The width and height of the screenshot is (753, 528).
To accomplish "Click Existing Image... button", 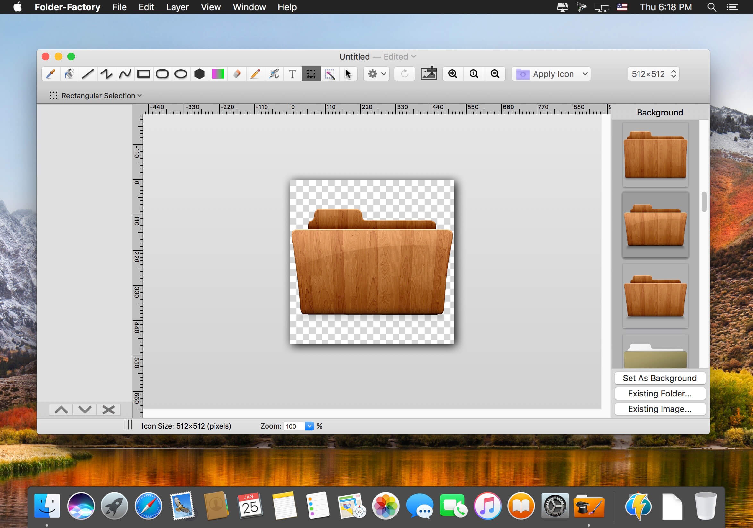I will pyautogui.click(x=660, y=409).
